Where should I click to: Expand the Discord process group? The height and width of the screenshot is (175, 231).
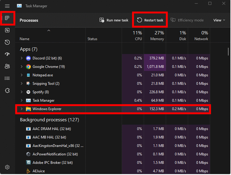21,58
